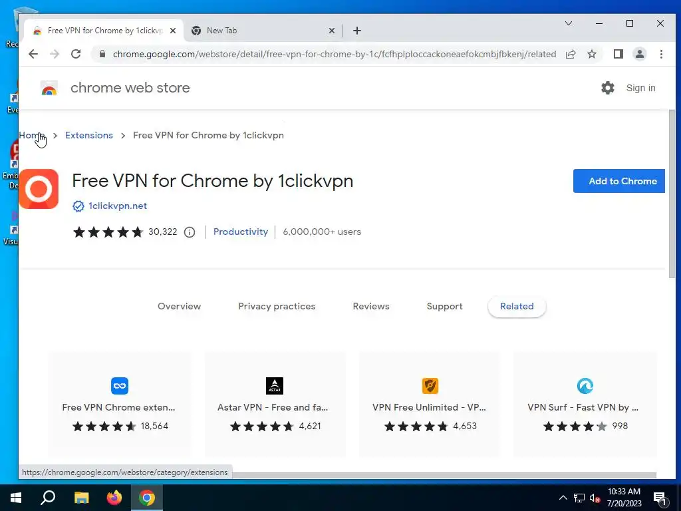
Task: Open the notification center icon
Action: click(660, 498)
